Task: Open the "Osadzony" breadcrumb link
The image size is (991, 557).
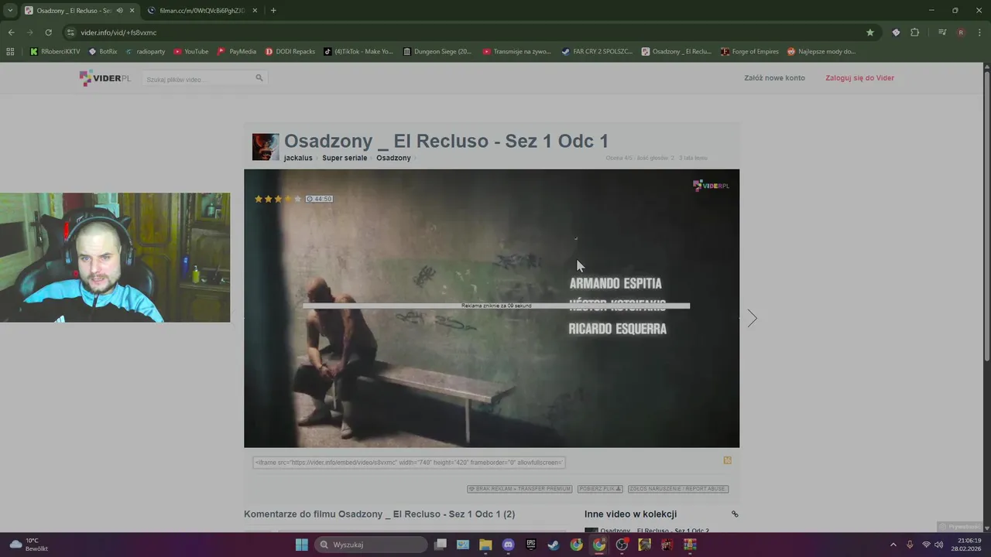Action: point(393,158)
